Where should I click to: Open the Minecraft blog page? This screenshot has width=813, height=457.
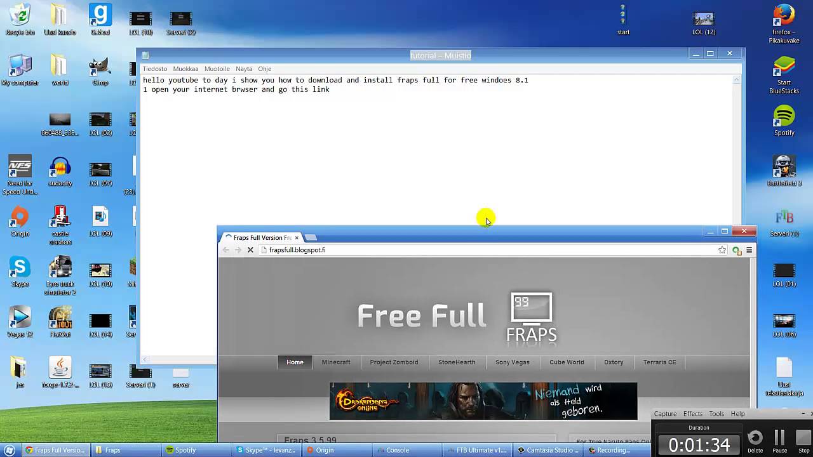(336, 362)
